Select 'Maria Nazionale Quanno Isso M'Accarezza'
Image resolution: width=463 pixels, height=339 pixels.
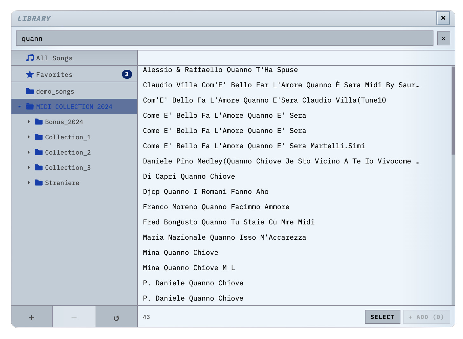click(x=295, y=237)
